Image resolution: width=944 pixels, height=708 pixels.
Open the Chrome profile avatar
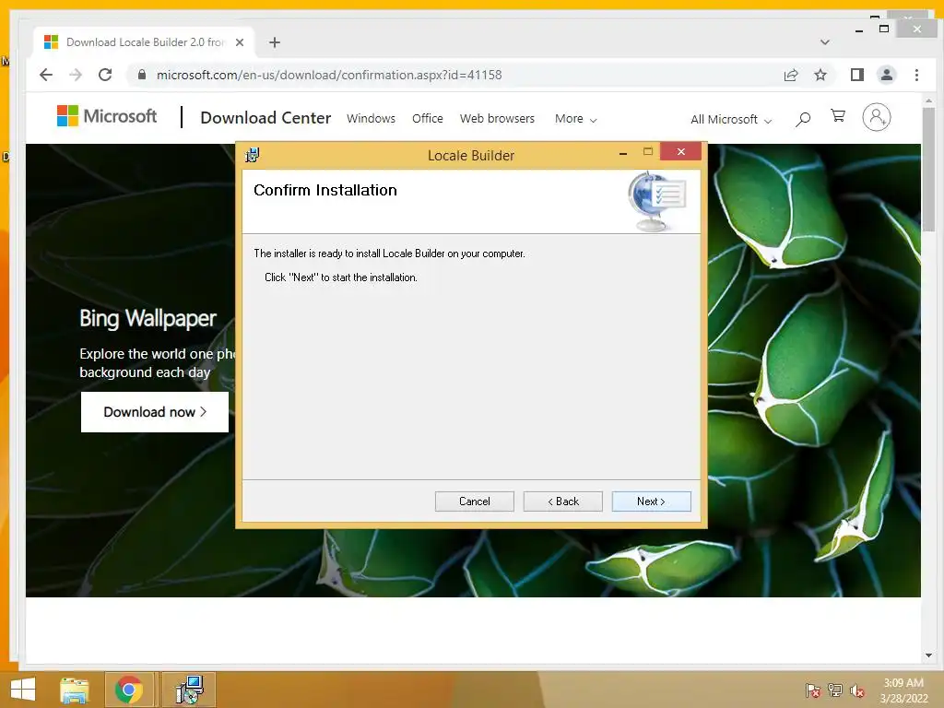click(x=887, y=75)
